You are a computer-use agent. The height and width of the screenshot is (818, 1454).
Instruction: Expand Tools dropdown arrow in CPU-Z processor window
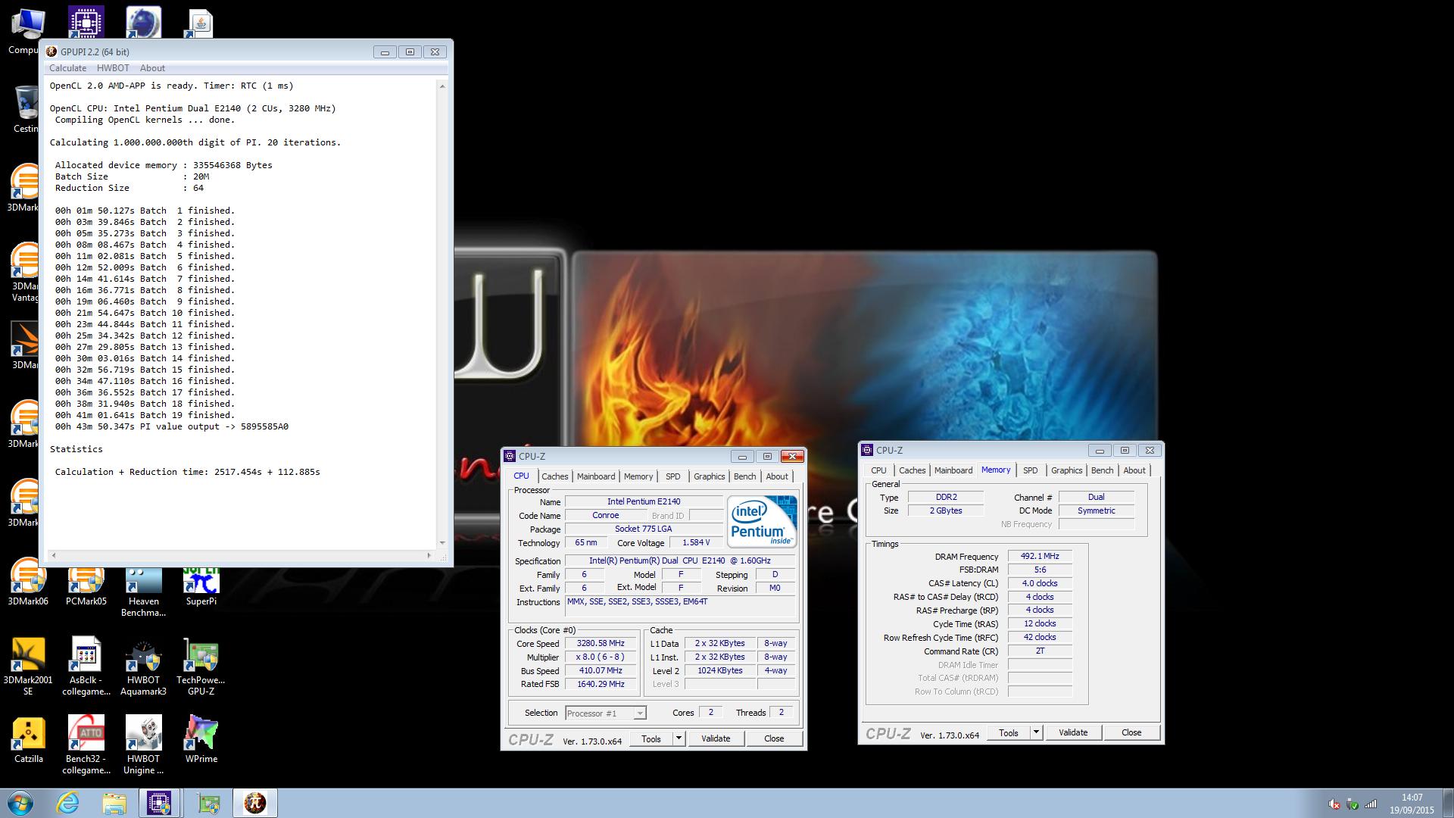tap(679, 738)
